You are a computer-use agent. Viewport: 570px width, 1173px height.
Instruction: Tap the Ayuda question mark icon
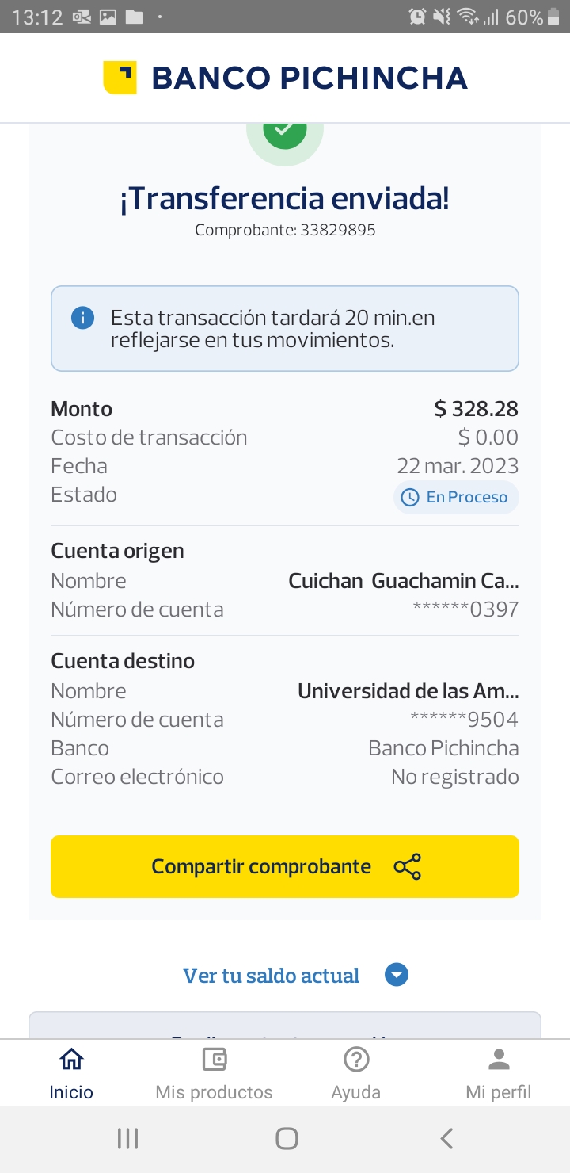pos(356,1060)
